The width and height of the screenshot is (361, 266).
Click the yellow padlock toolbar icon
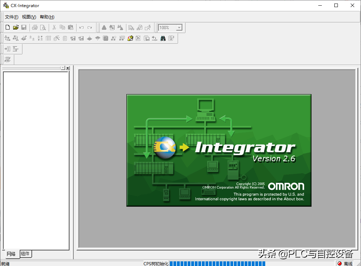pyautogui.click(x=130, y=38)
